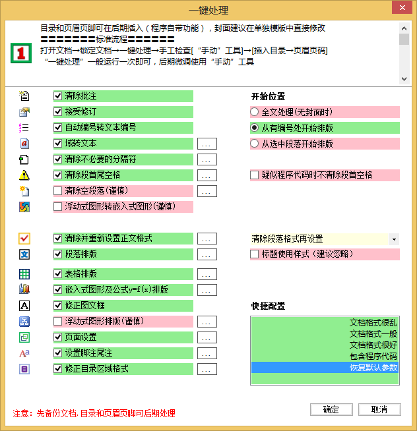The image size is (417, 431).
Task: Open options button for 嵌入式图形及公式排版
Action: (x=207, y=290)
